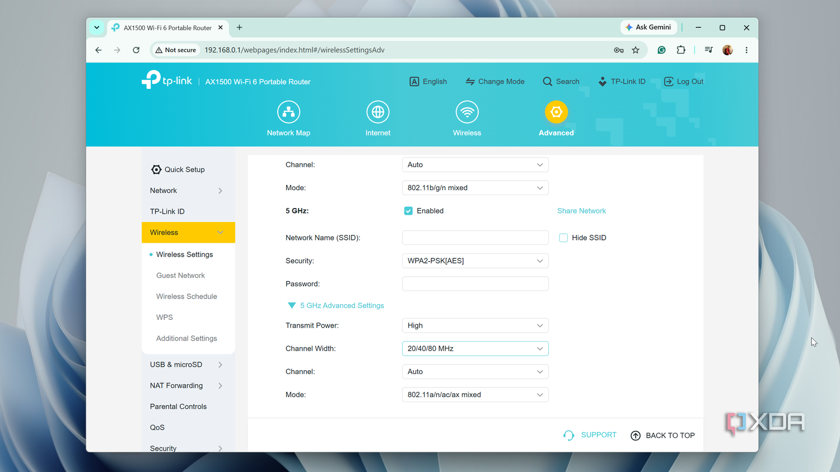
Task: Open the browser Extensions puzzle icon
Action: pos(681,50)
